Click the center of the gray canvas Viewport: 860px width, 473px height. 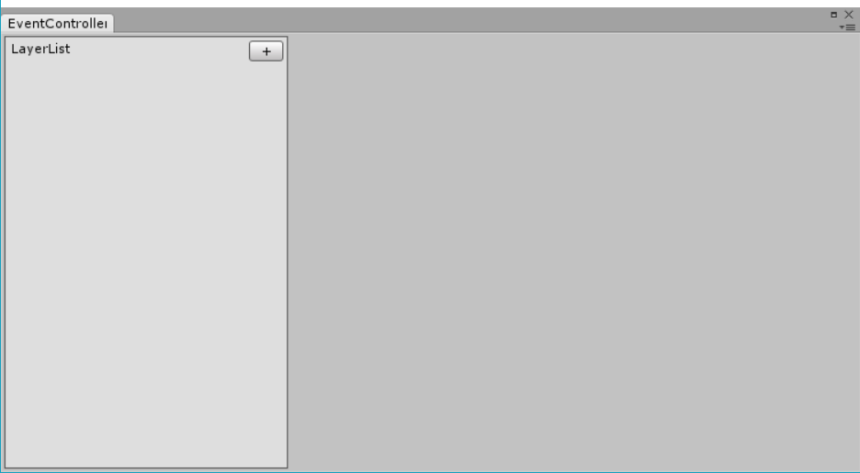tap(573, 251)
